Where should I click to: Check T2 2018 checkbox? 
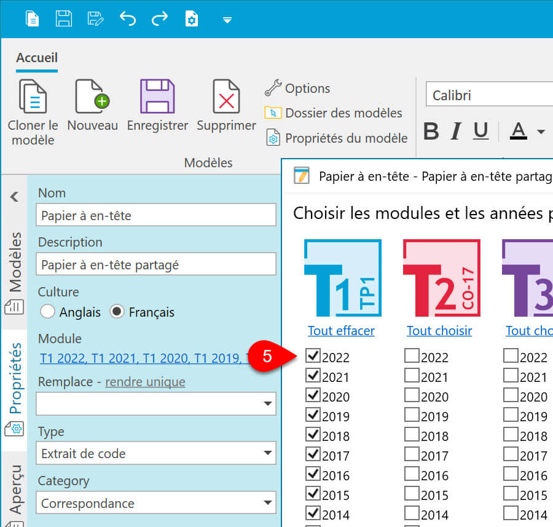(x=412, y=434)
